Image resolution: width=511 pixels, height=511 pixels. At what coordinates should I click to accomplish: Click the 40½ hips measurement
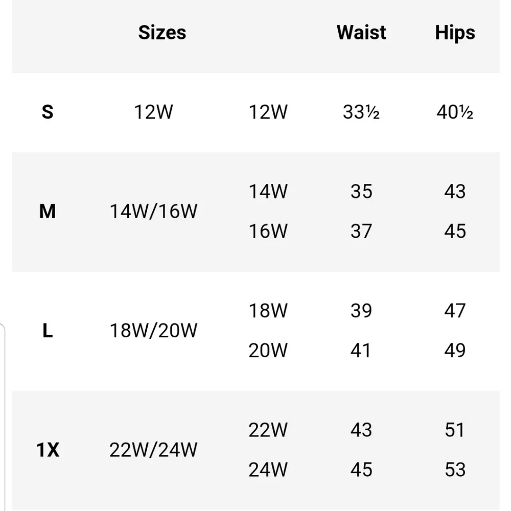pos(455,112)
